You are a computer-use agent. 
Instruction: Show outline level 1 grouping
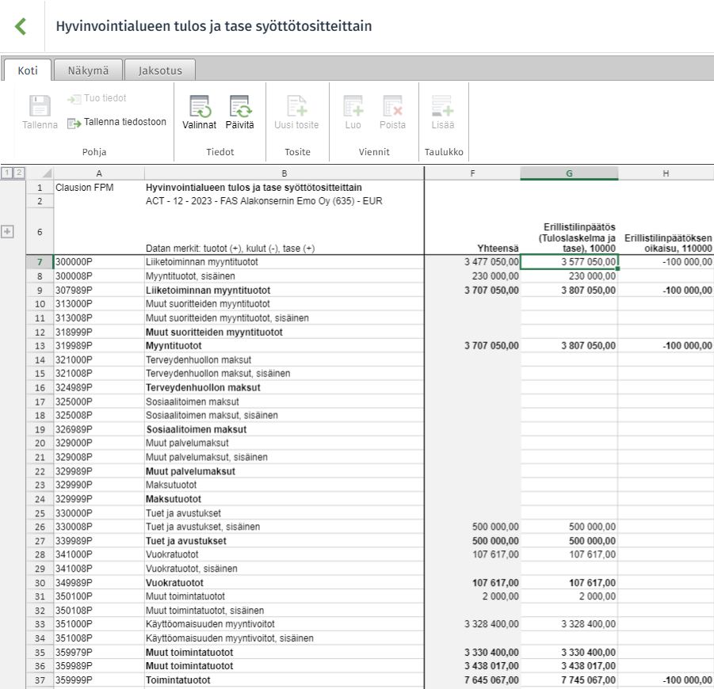7,173
